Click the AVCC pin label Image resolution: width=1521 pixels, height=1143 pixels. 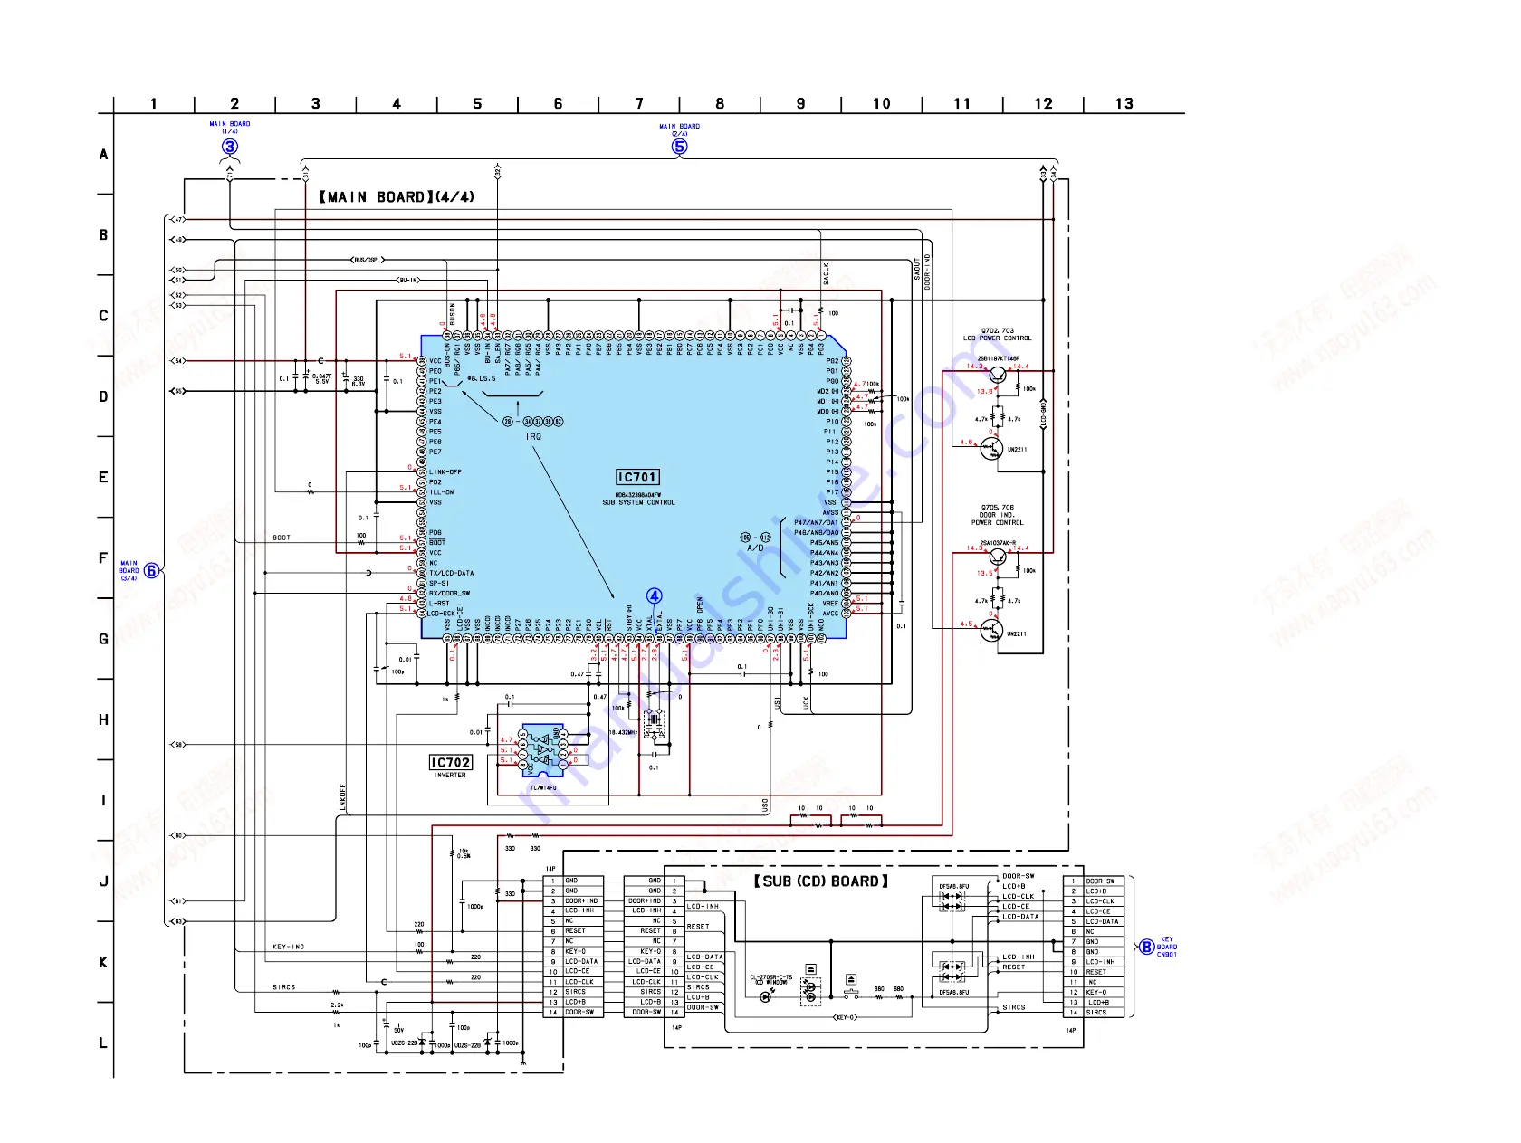(830, 614)
